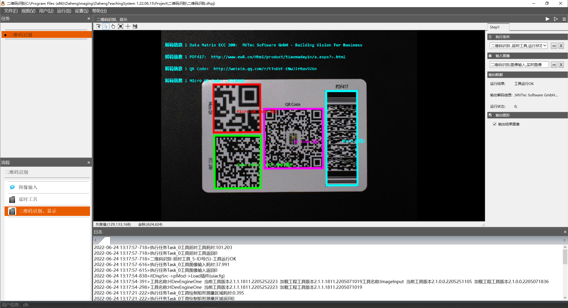Click the application icon in title bar
This screenshot has width=568, height=308.
(3, 4)
